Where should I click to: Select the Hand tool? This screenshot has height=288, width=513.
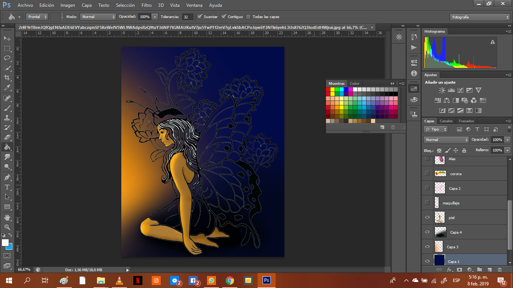tap(7, 217)
